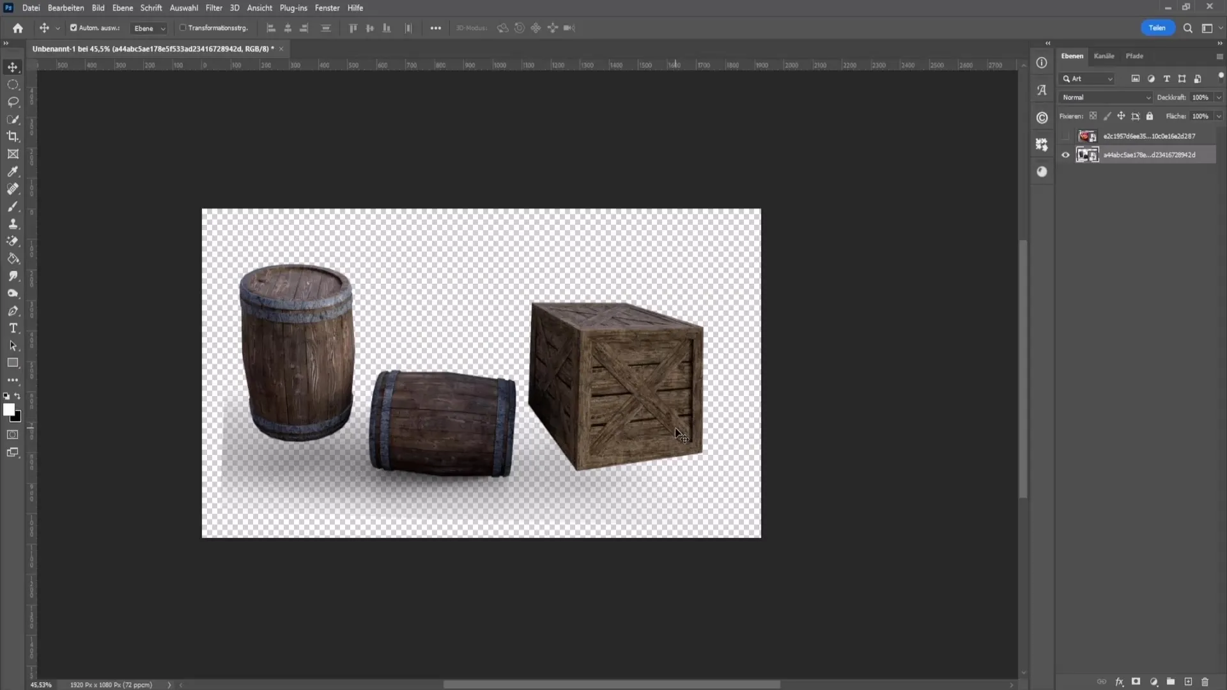The height and width of the screenshot is (690, 1227).
Task: Open the Filter menu
Action: [x=213, y=8]
